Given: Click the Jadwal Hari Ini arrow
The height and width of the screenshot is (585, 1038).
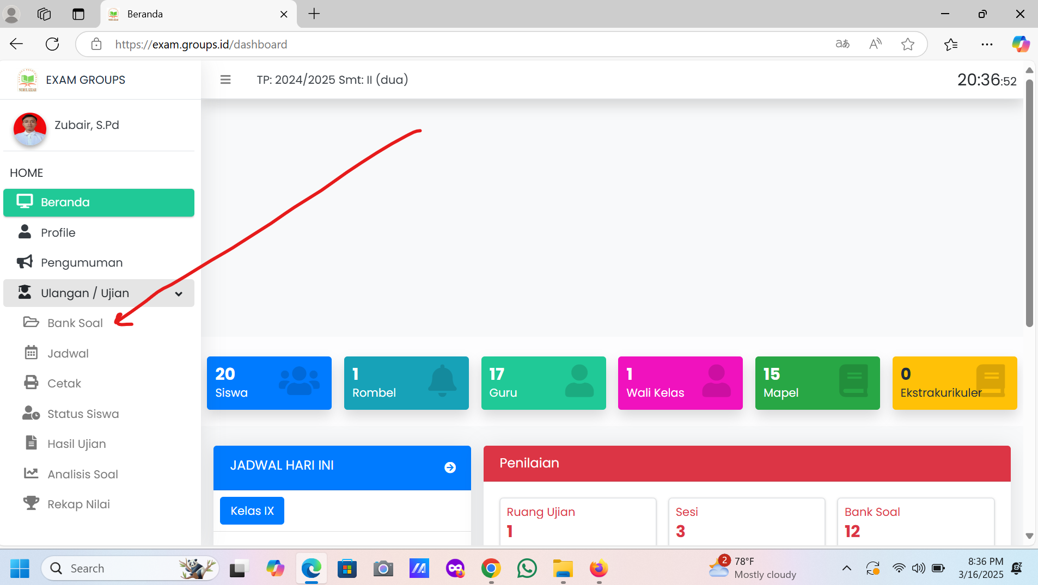Looking at the screenshot, I should click(x=450, y=467).
